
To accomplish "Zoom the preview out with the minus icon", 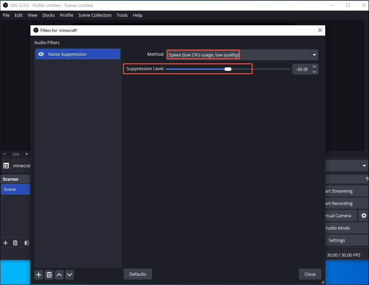I will (x=4, y=154).
